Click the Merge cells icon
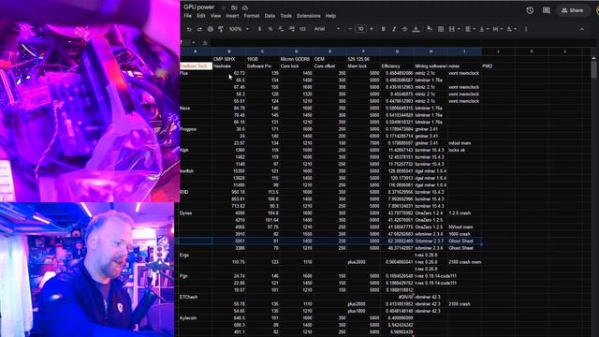The width and height of the screenshot is (599, 337). tap(452, 29)
